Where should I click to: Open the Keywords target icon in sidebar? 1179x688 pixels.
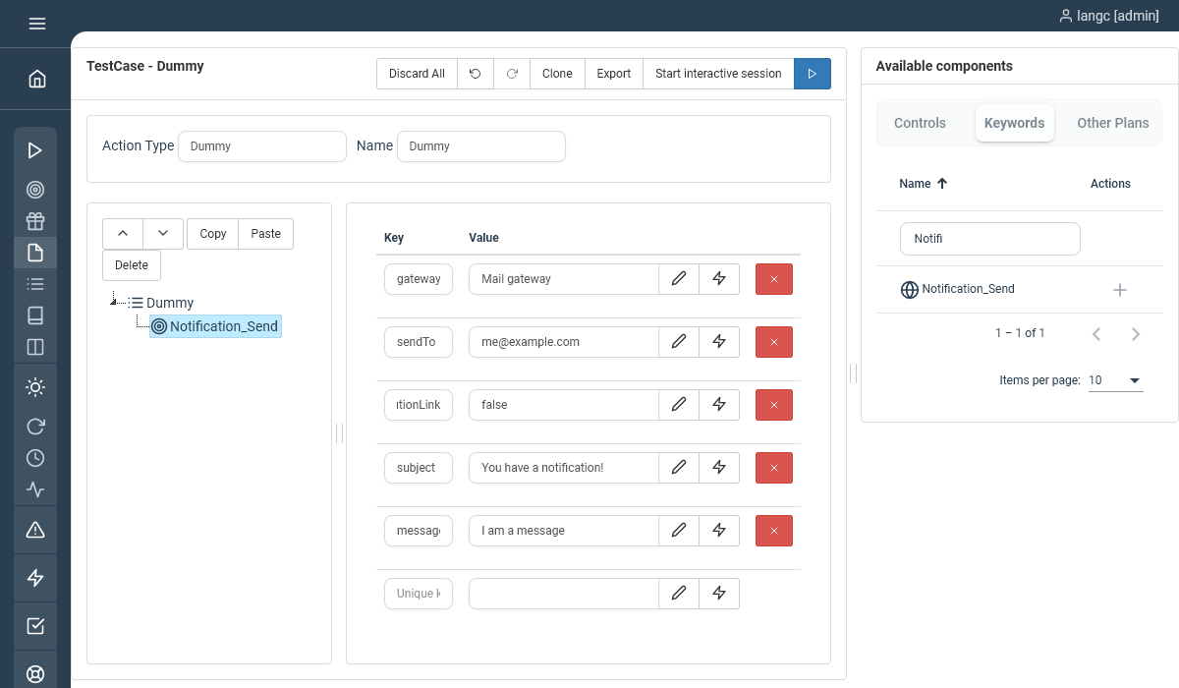click(35, 190)
